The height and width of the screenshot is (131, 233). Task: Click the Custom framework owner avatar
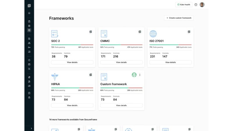pyautogui.click(x=134, y=75)
